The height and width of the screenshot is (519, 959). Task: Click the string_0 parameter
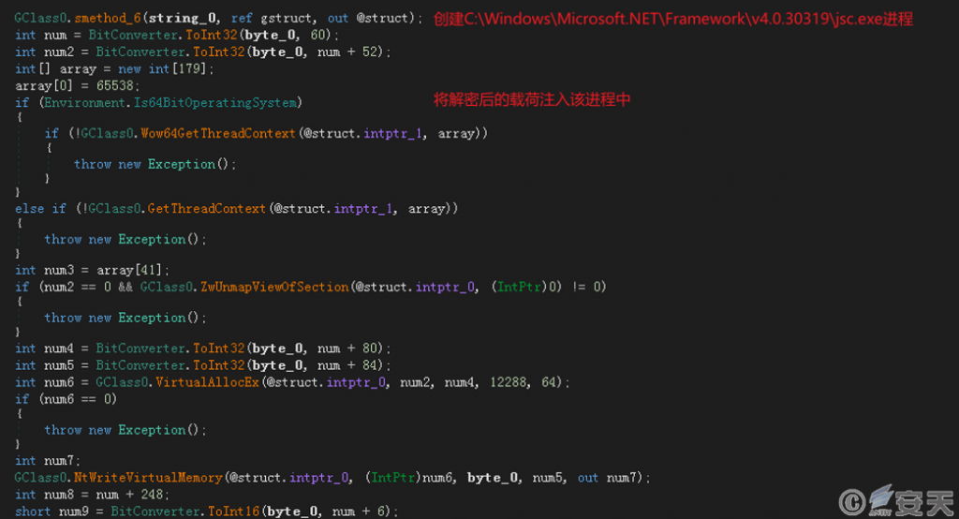[x=182, y=19]
